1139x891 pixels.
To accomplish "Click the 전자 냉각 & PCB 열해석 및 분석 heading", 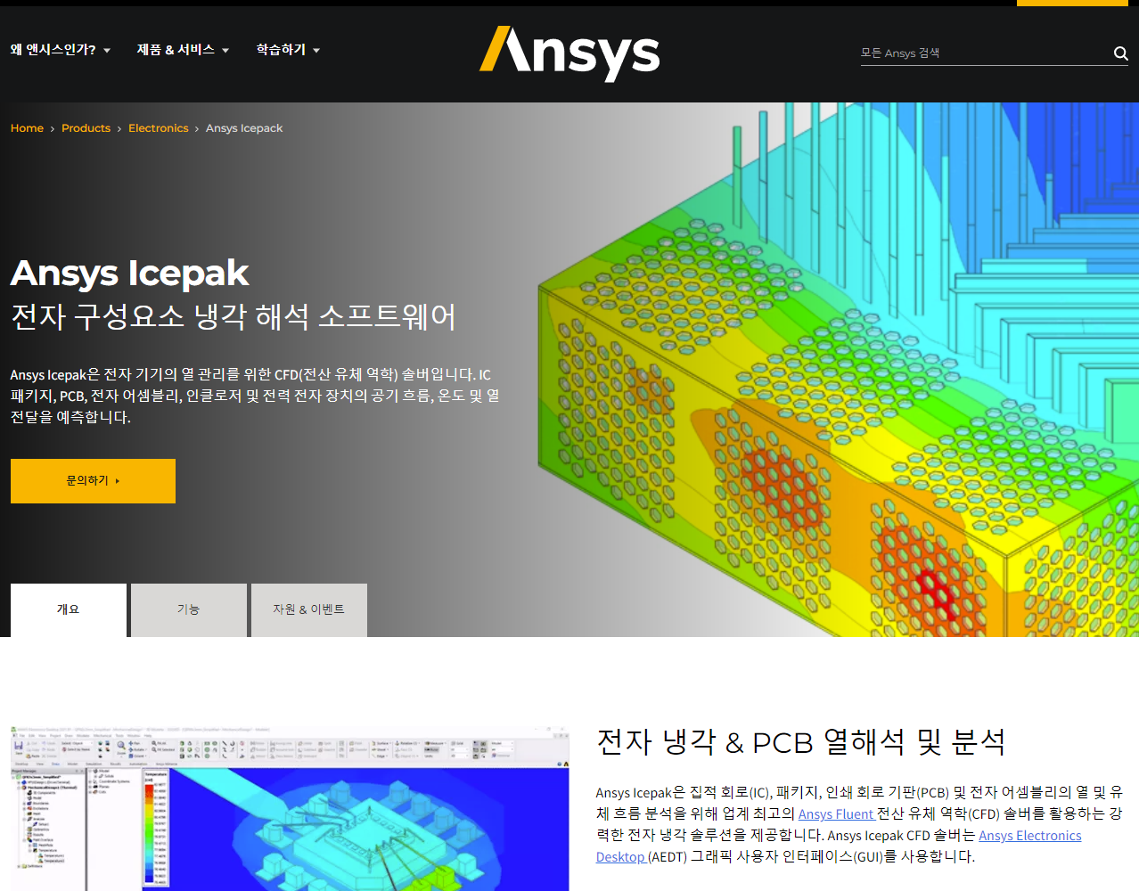I will pyautogui.click(x=800, y=742).
